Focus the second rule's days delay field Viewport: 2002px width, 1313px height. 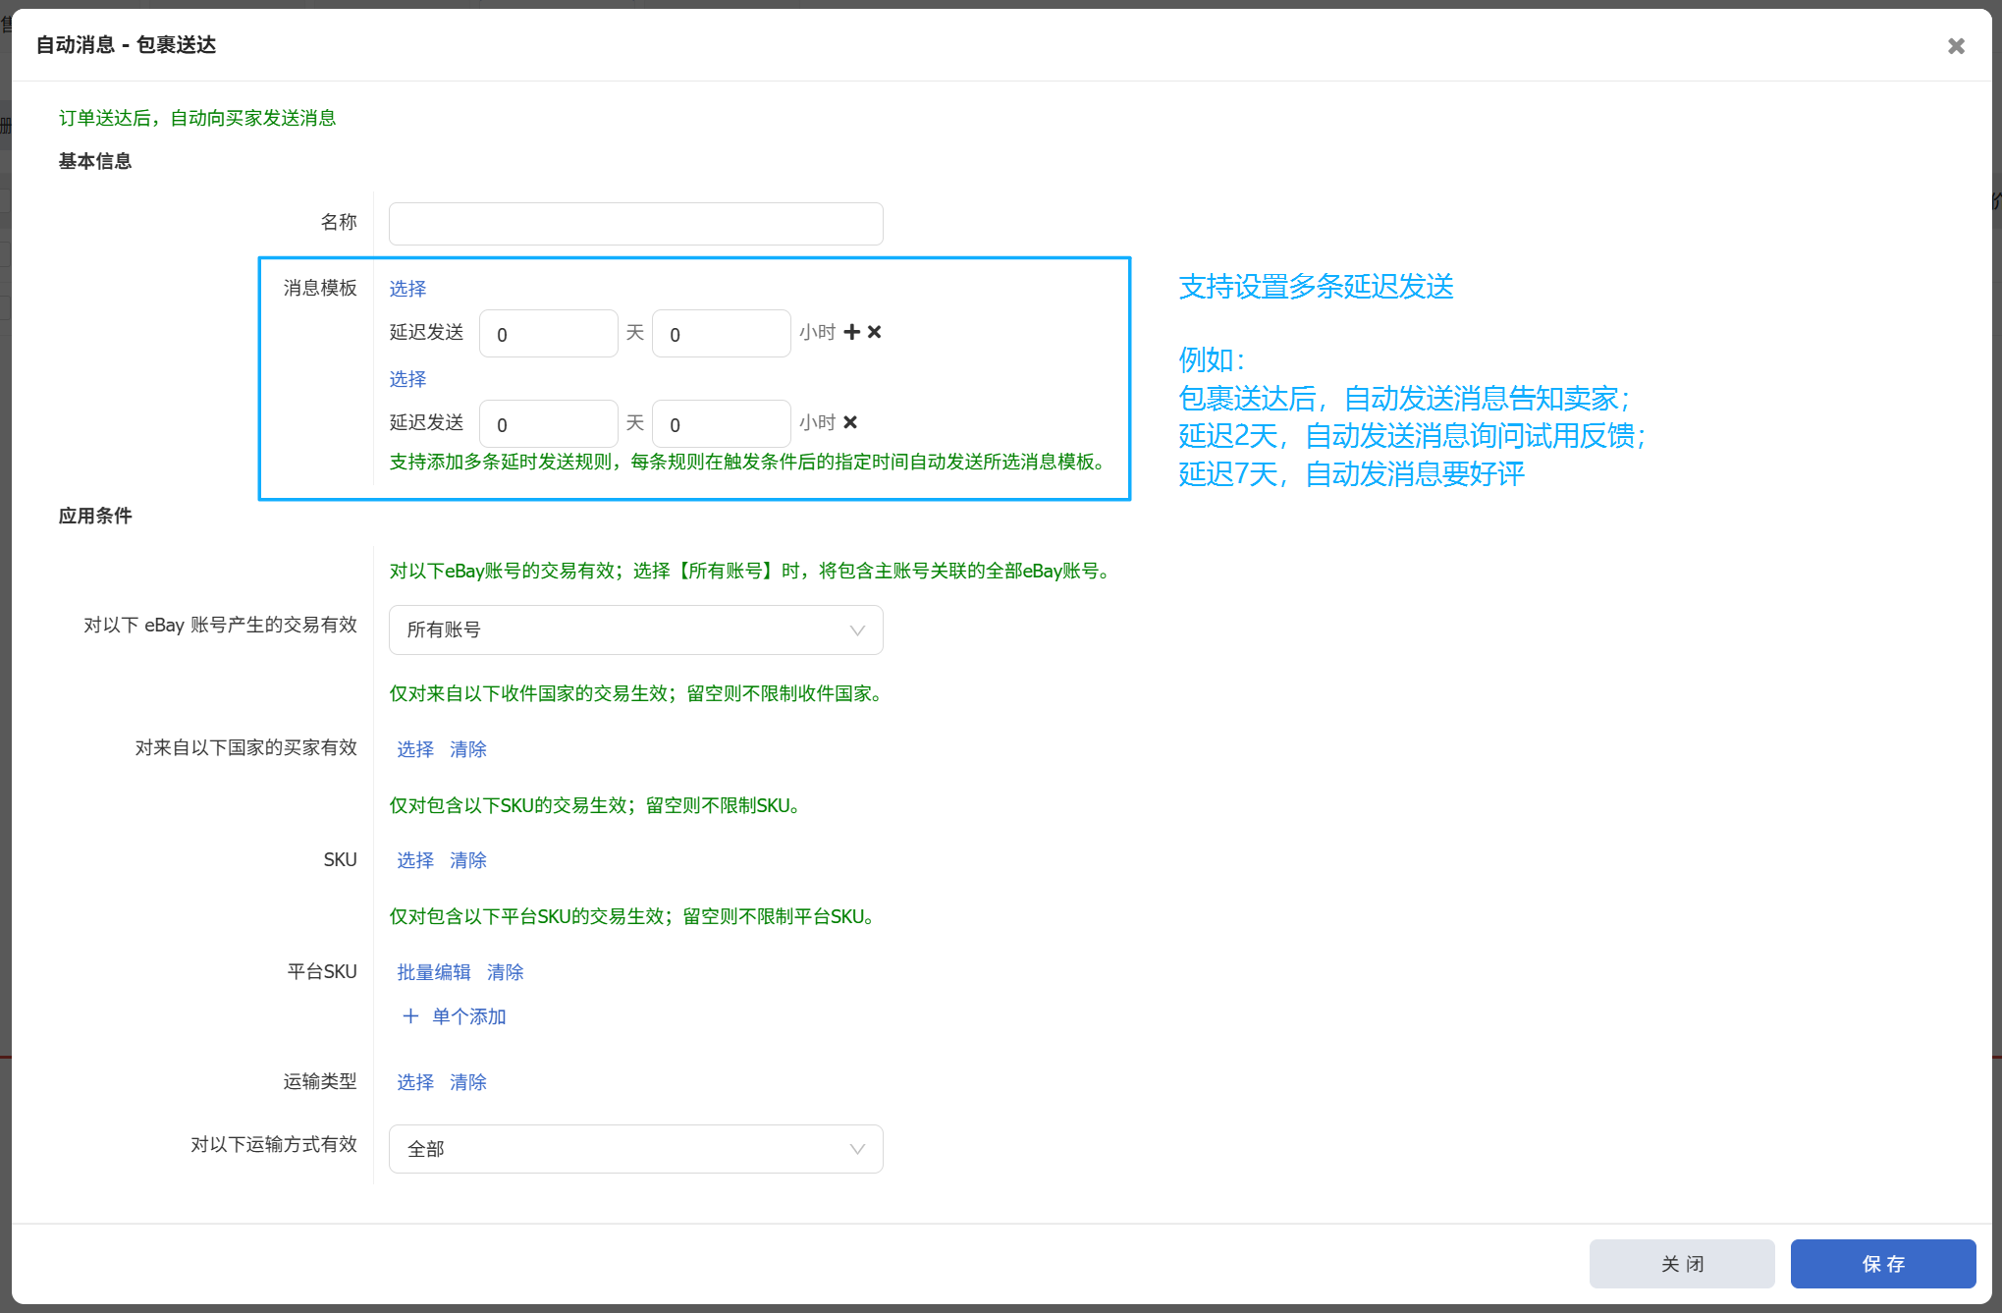tap(548, 424)
